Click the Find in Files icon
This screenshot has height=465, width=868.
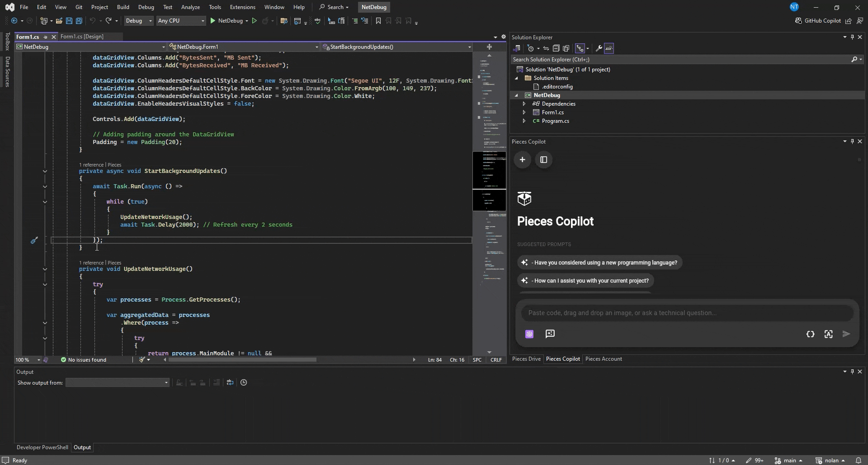[x=284, y=21]
